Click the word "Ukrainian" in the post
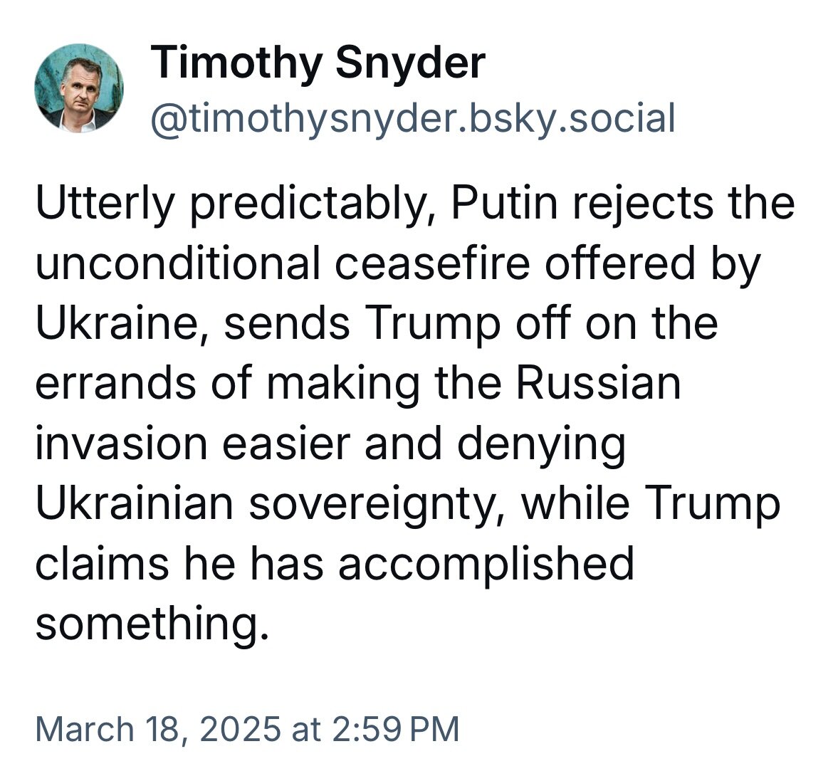The height and width of the screenshot is (771, 833). 134,503
